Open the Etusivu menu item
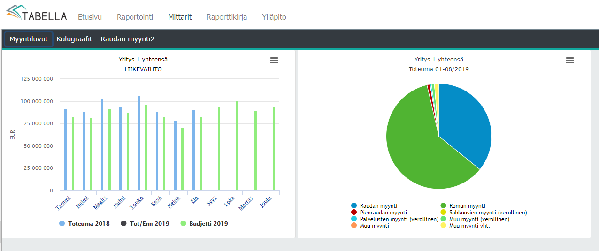This screenshot has height=251, width=599. 90,17
